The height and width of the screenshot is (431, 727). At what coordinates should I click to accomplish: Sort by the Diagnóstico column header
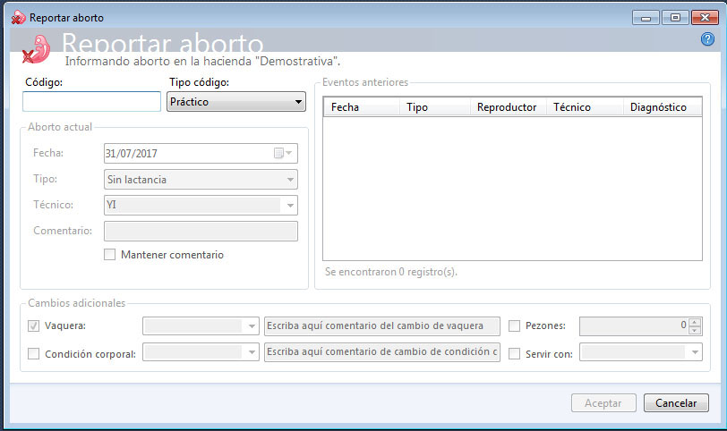(663, 107)
